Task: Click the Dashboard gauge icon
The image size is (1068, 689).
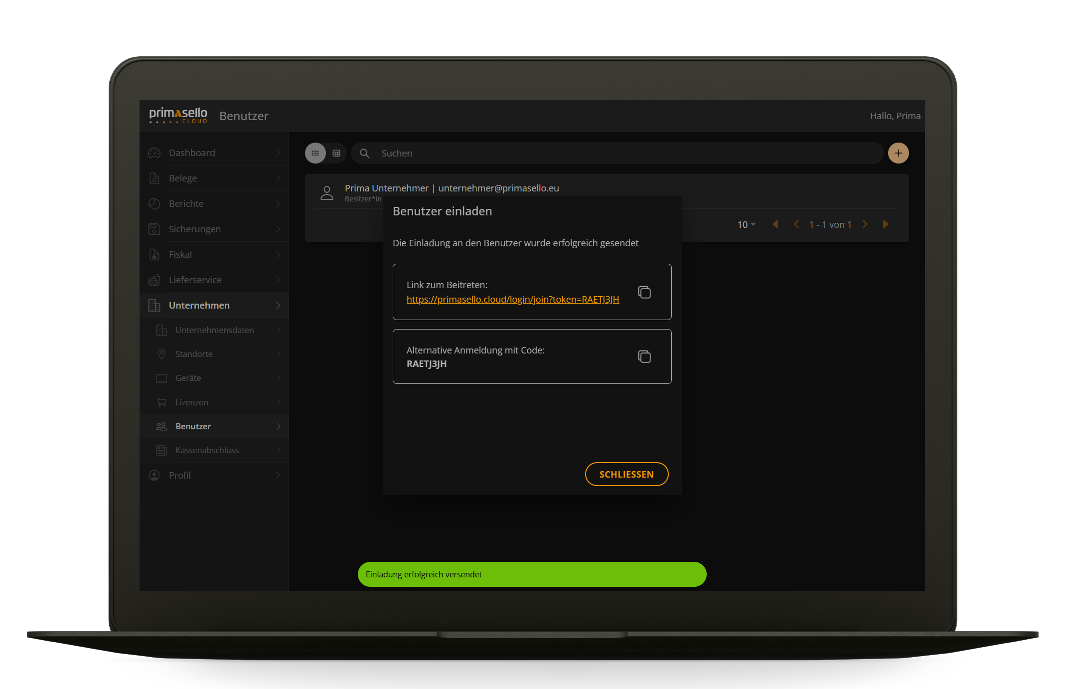Action: tap(154, 153)
